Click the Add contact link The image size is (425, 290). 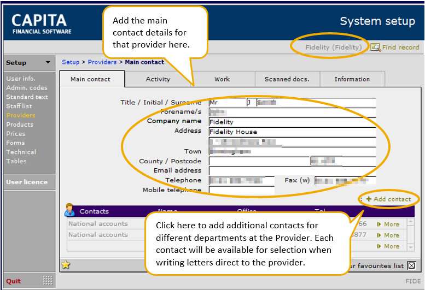pyautogui.click(x=392, y=199)
